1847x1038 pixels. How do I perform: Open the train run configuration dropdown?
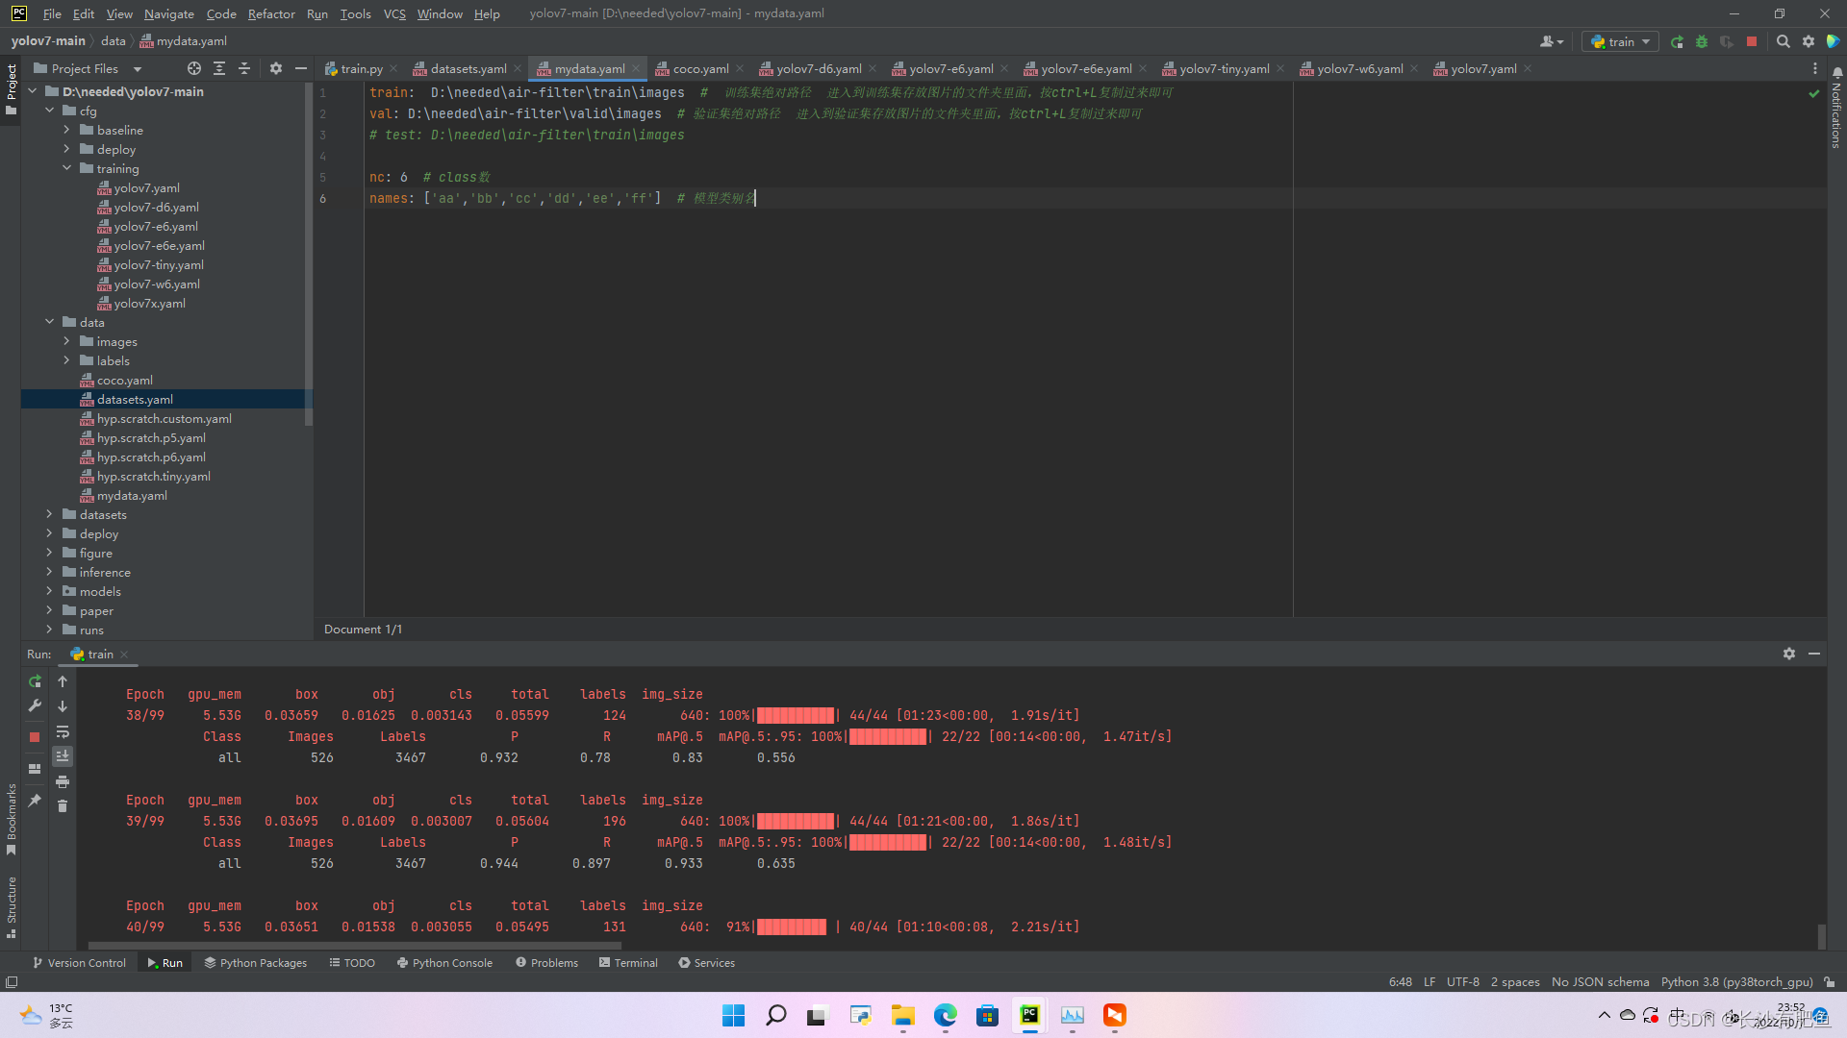pos(1620,41)
